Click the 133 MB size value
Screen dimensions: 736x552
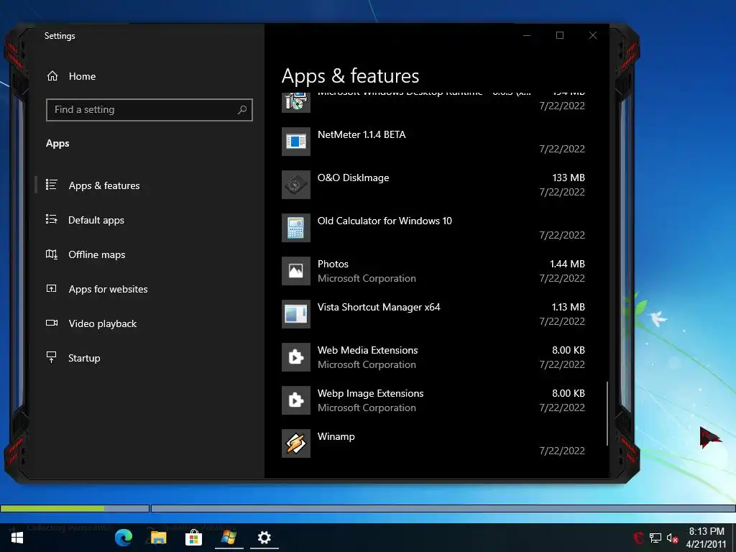pyautogui.click(x=569, y=178)
